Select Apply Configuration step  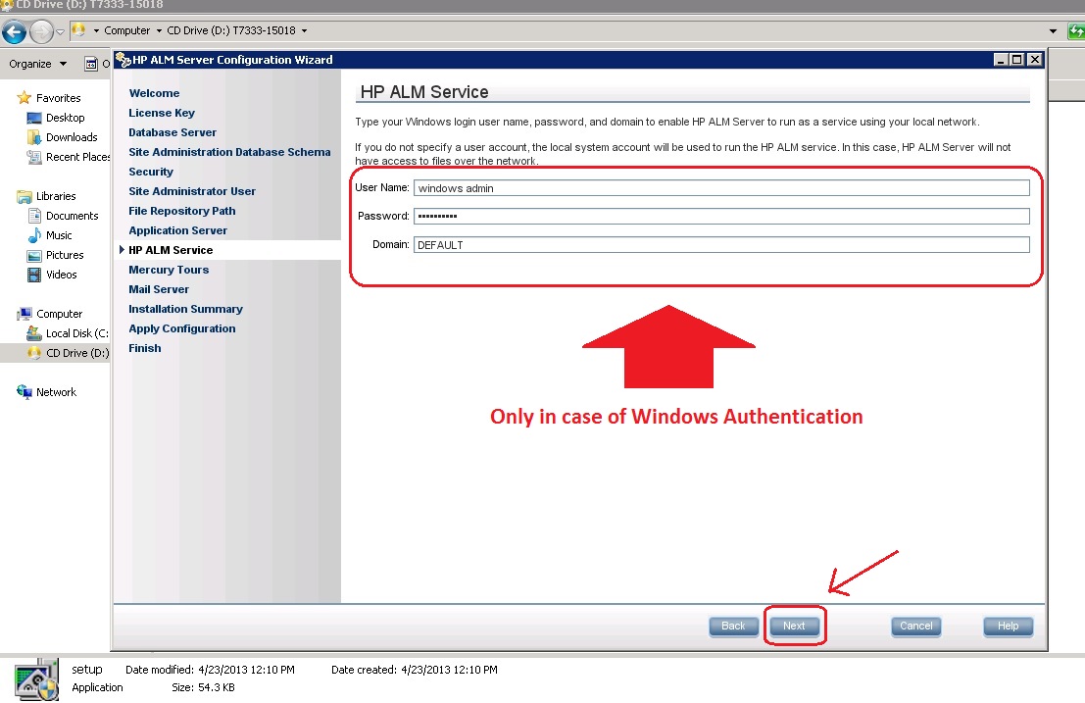[182, 328]
